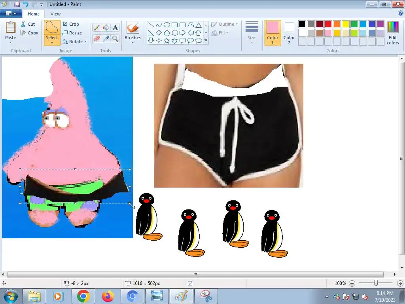Choose the Four-point star shape

(159, 41)
